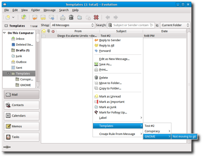Screen dimensions: 203x157
Task: Click the Send/Receive toolbar icon
Action: pyautogui.click(x=24, y=17)
